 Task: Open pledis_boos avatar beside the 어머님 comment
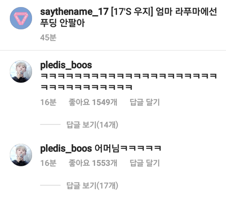tap(21, 155)
